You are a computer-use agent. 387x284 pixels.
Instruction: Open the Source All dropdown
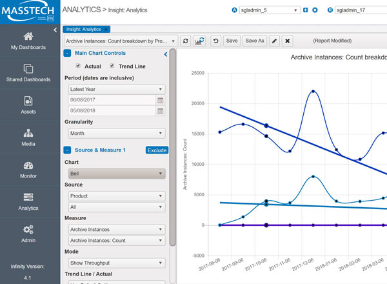117,207
